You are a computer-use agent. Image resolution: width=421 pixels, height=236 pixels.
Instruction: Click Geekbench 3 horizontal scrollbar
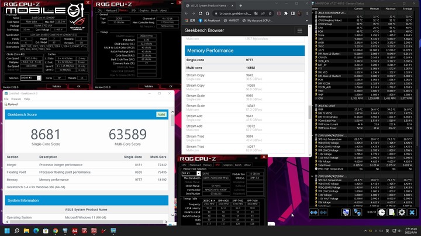[87, 222]
